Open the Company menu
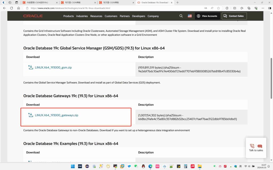Image resolution: width=273 pixels, height=170 pixels. pos(153,16)
